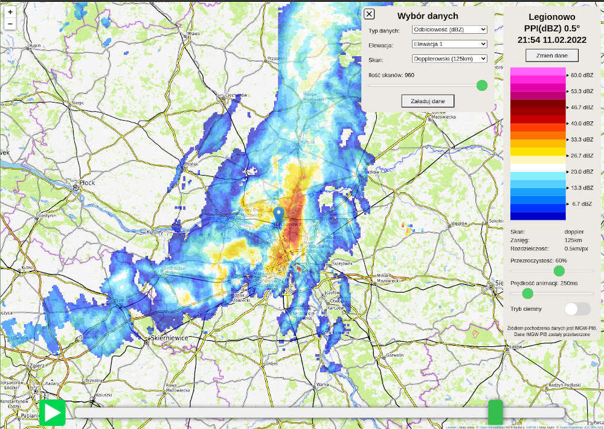Click the Płock city marker on map
Image resolution: width=604 pixels, height=429 pixels.
pyautogui.click(x=76, y=188)
